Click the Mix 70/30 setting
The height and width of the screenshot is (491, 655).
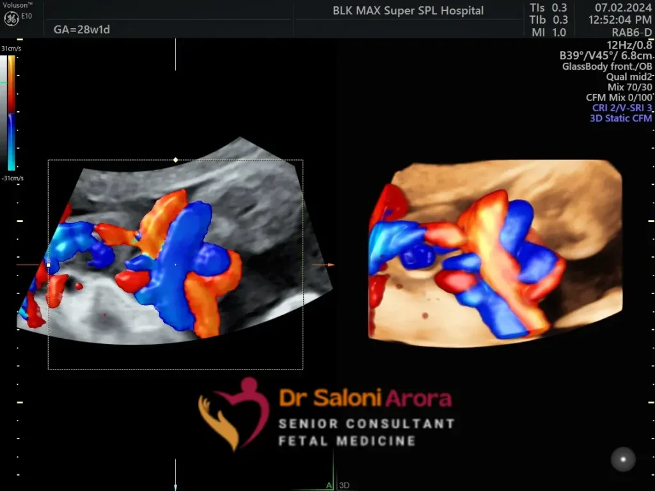pos(629,87)
